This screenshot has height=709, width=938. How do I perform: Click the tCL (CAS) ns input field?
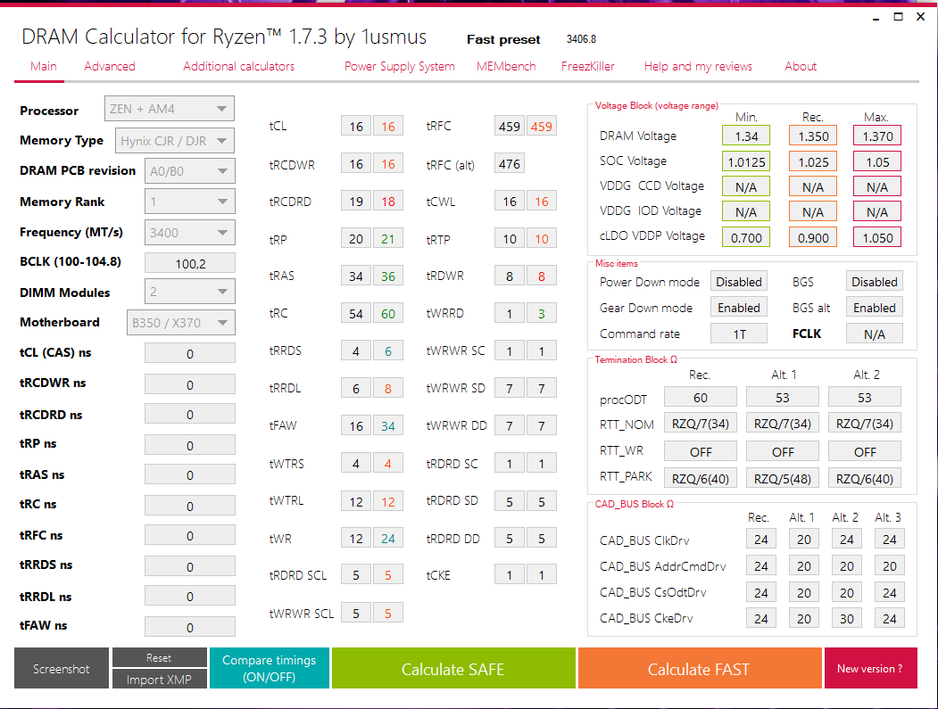189,353
